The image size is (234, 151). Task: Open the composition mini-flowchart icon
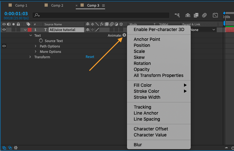coord(177,15)
